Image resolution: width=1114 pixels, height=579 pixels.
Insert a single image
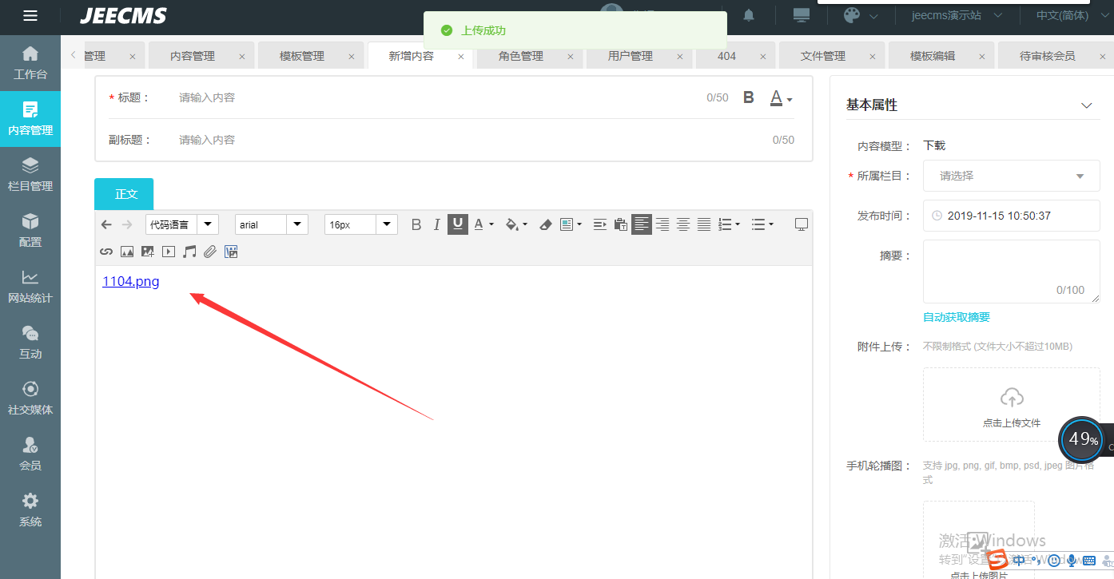coord(127,252)
